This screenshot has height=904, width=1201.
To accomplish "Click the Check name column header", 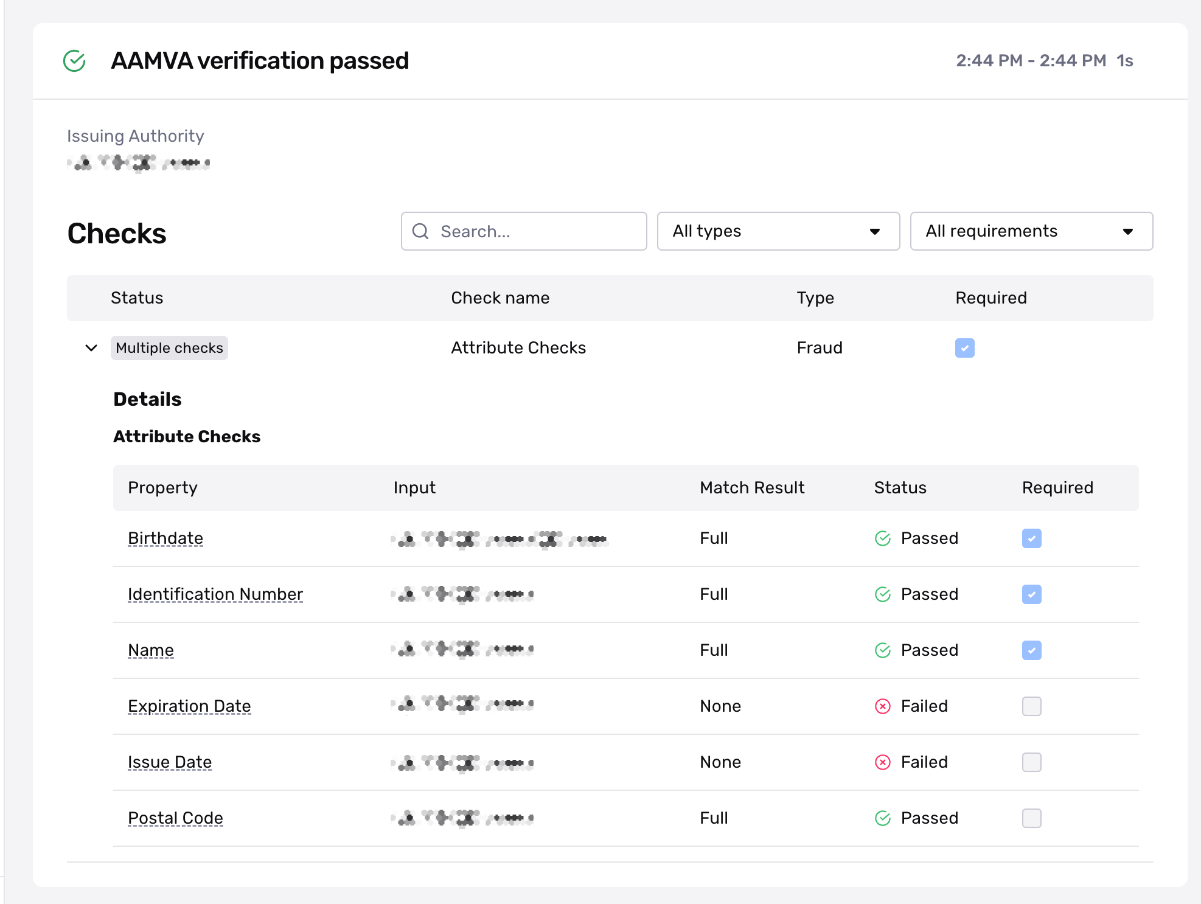I will tap(500, 298).
